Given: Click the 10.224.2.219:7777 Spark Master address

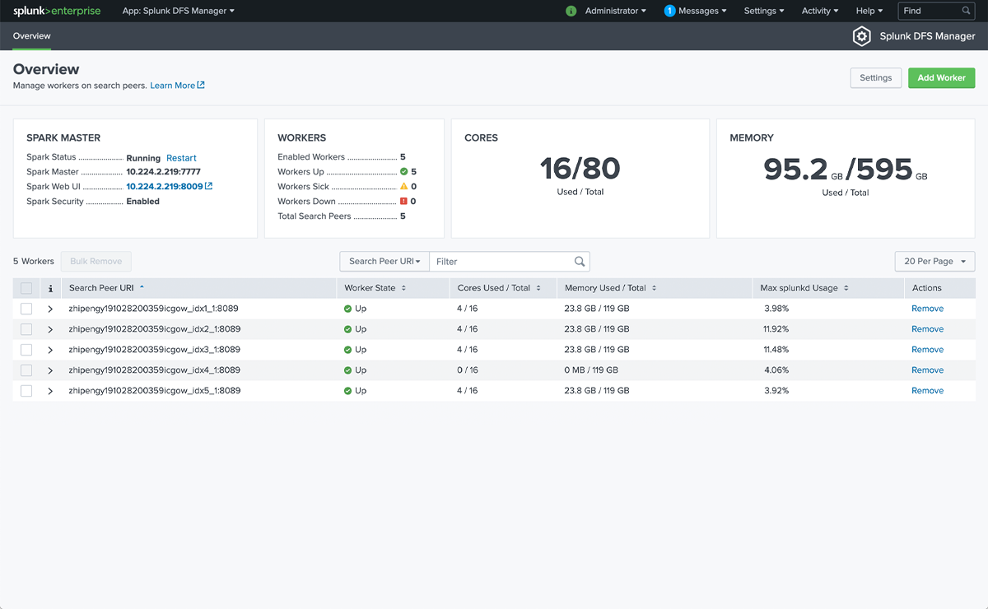Looking at the screenshot, I should click(x=163, y=172).
